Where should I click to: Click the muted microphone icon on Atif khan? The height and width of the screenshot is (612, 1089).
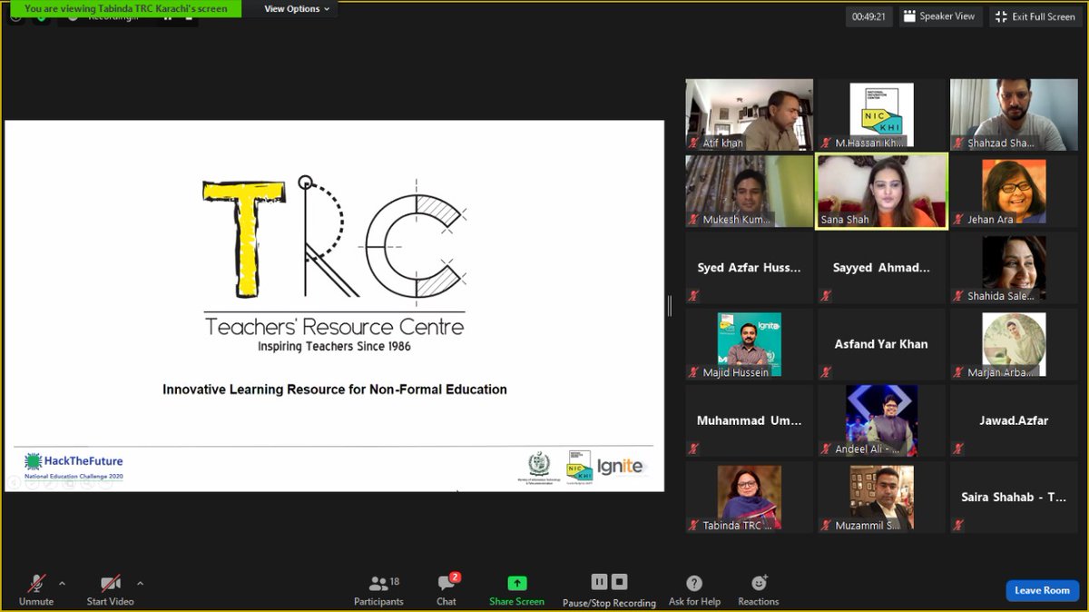(694, 143)
